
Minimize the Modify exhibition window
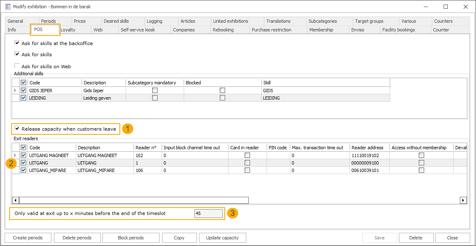pyautogui.click(x=427, y=7)
